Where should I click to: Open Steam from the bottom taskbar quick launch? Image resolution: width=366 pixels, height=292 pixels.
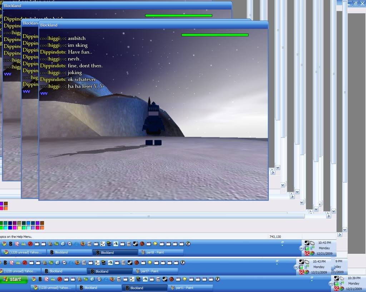click(x=165, y=279)
